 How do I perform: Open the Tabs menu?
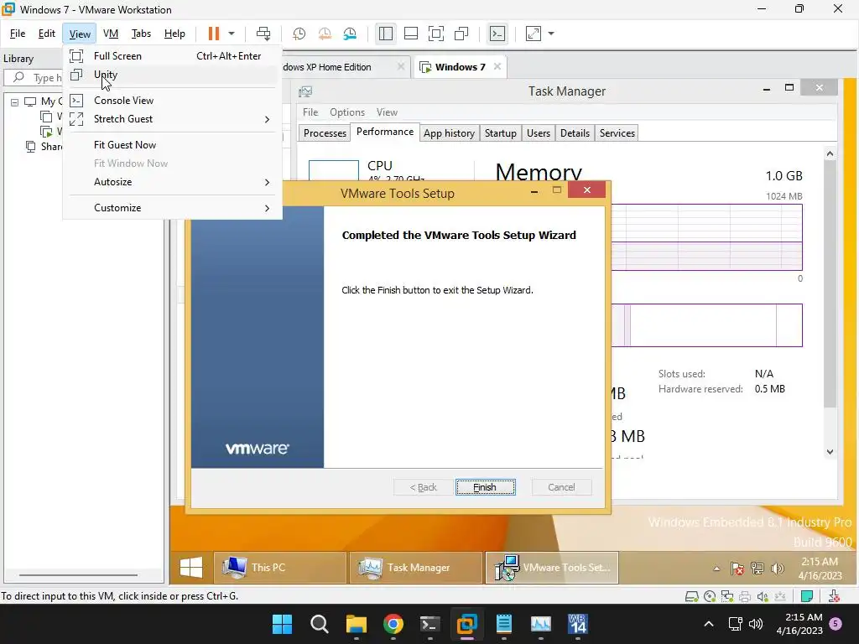141,34
